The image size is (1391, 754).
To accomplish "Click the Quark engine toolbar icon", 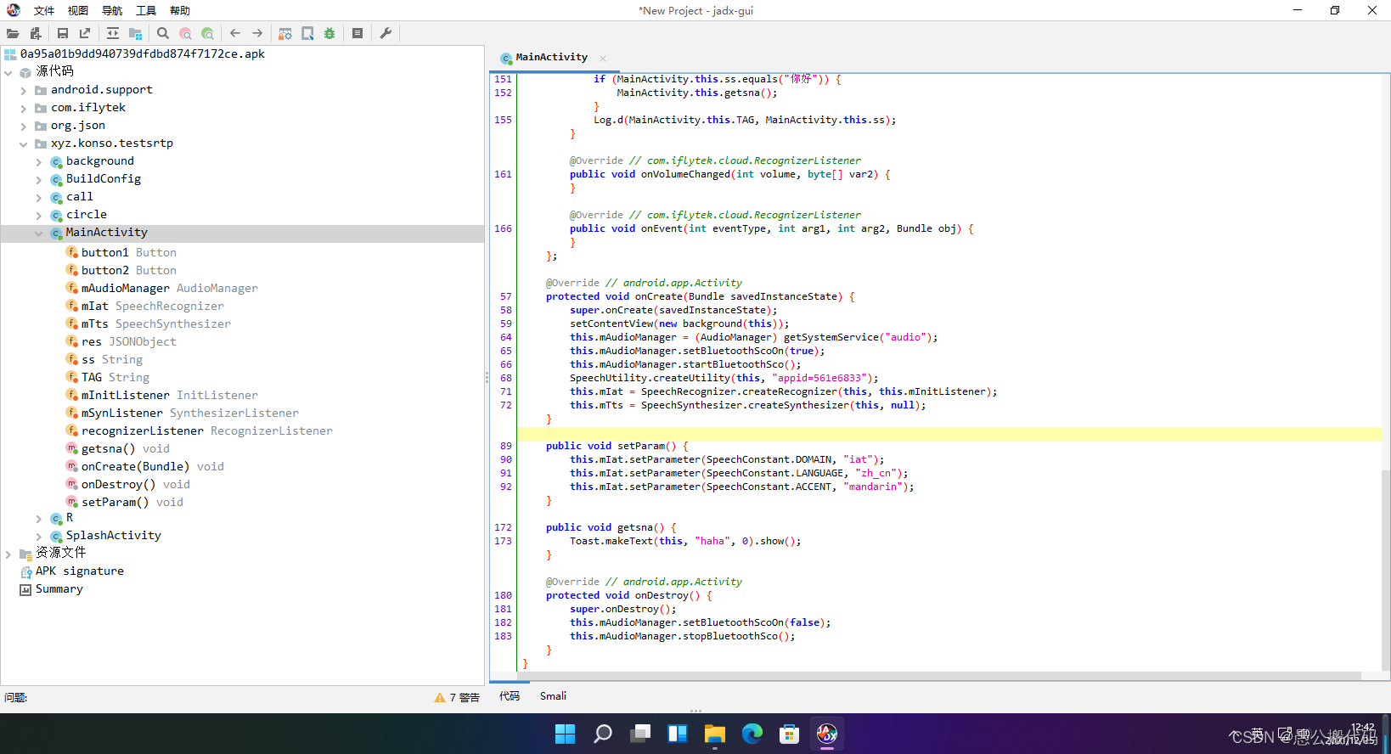I will tap(307, 33).
